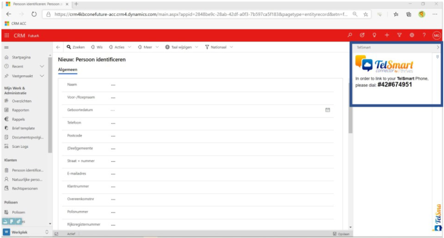Click the Zoeken button in command bar
444x238 pixels.
[76, 47]
